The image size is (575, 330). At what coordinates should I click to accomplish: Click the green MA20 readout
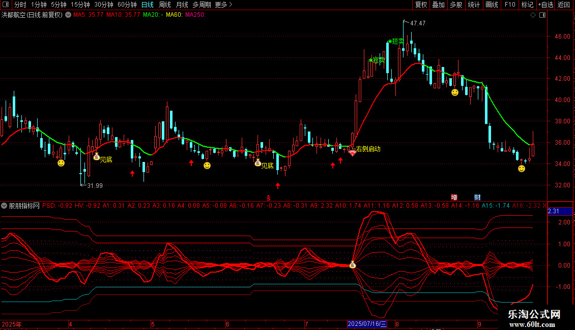153,15
